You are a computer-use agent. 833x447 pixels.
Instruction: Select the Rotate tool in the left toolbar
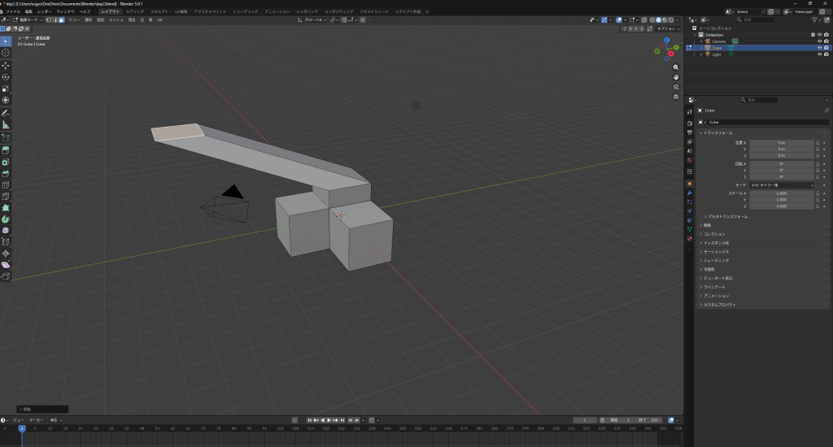click(6, 76)
